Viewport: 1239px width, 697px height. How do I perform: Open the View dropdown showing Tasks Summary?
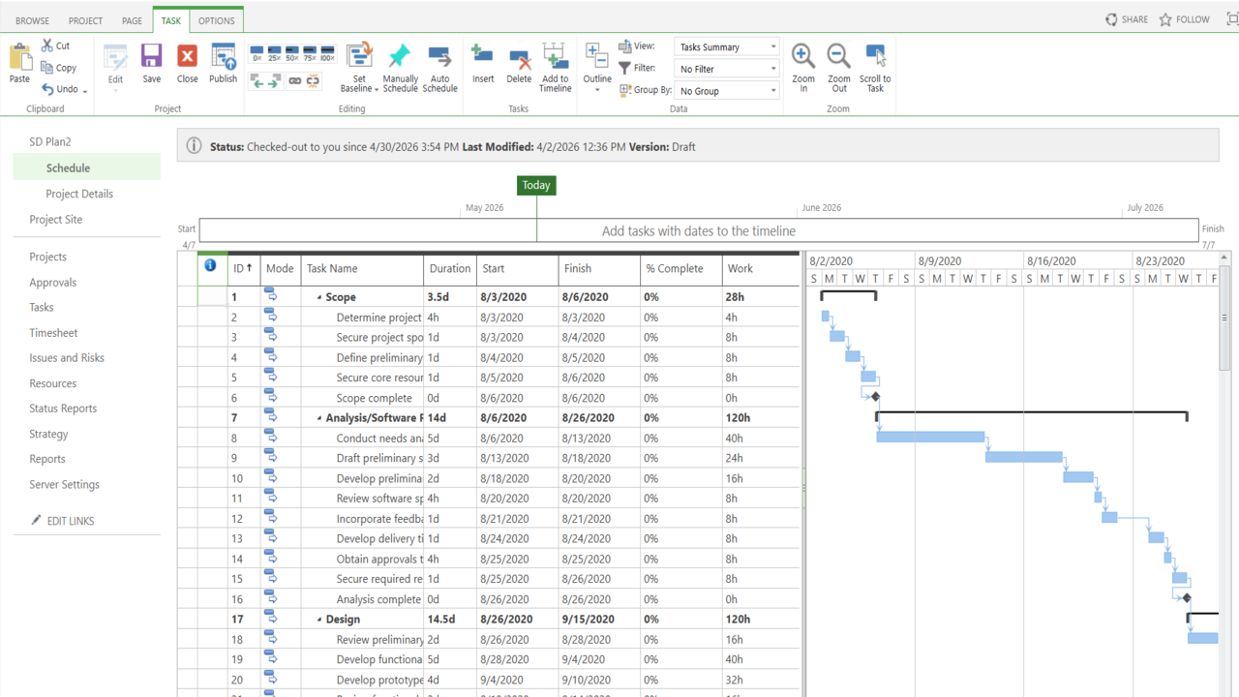pyautogui.click(x=727, y=46)
